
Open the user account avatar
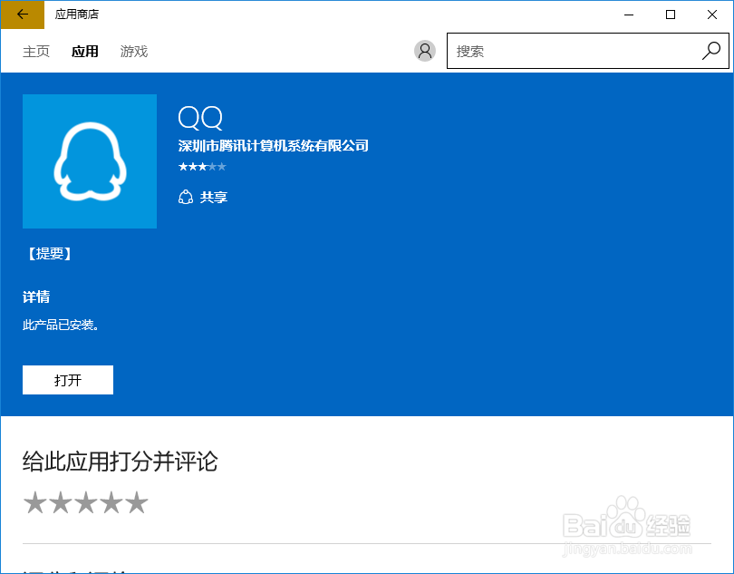pyautogui.click(x=425, y=51)
